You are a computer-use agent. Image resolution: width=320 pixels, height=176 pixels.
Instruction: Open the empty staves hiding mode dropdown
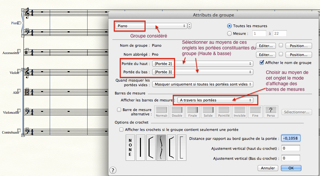[203, 84]
